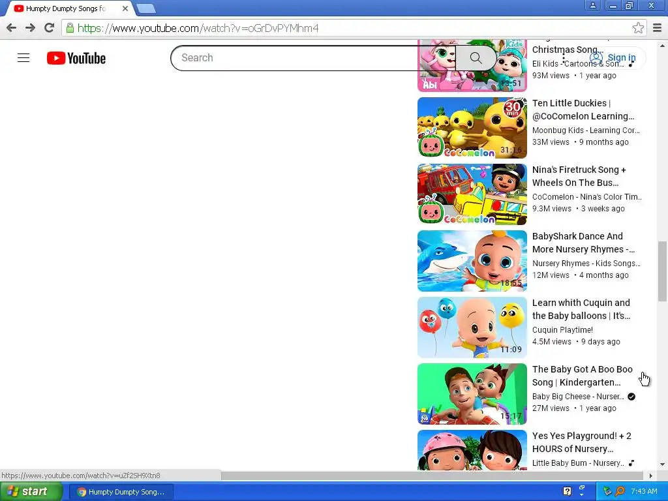Screen dimensions: 668x501
Task: Click the scrollbar up arrow
Action: click(663, 45)
